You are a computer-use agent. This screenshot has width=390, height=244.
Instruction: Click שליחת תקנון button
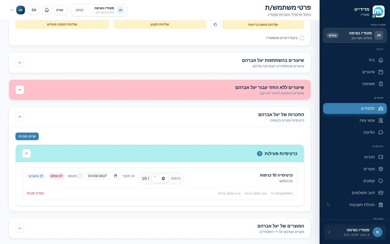(160, 24)
